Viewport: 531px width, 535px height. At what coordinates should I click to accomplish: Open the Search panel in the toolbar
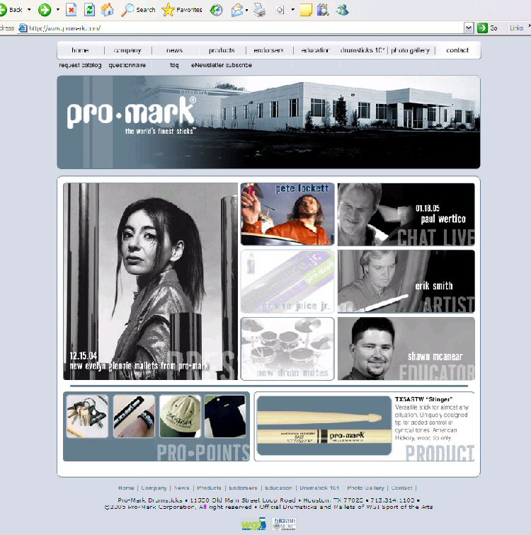138,10
